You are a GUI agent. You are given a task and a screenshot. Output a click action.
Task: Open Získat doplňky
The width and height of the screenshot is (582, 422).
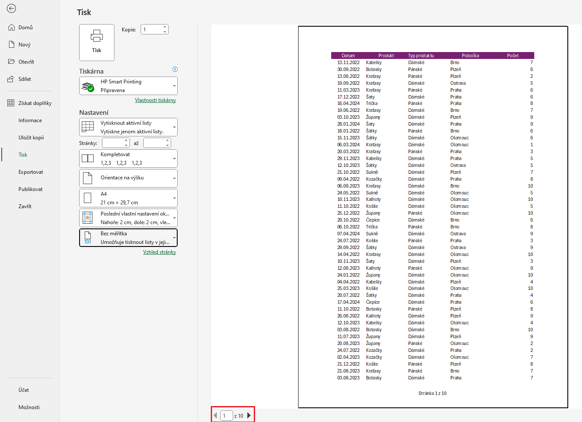point(35,103)
